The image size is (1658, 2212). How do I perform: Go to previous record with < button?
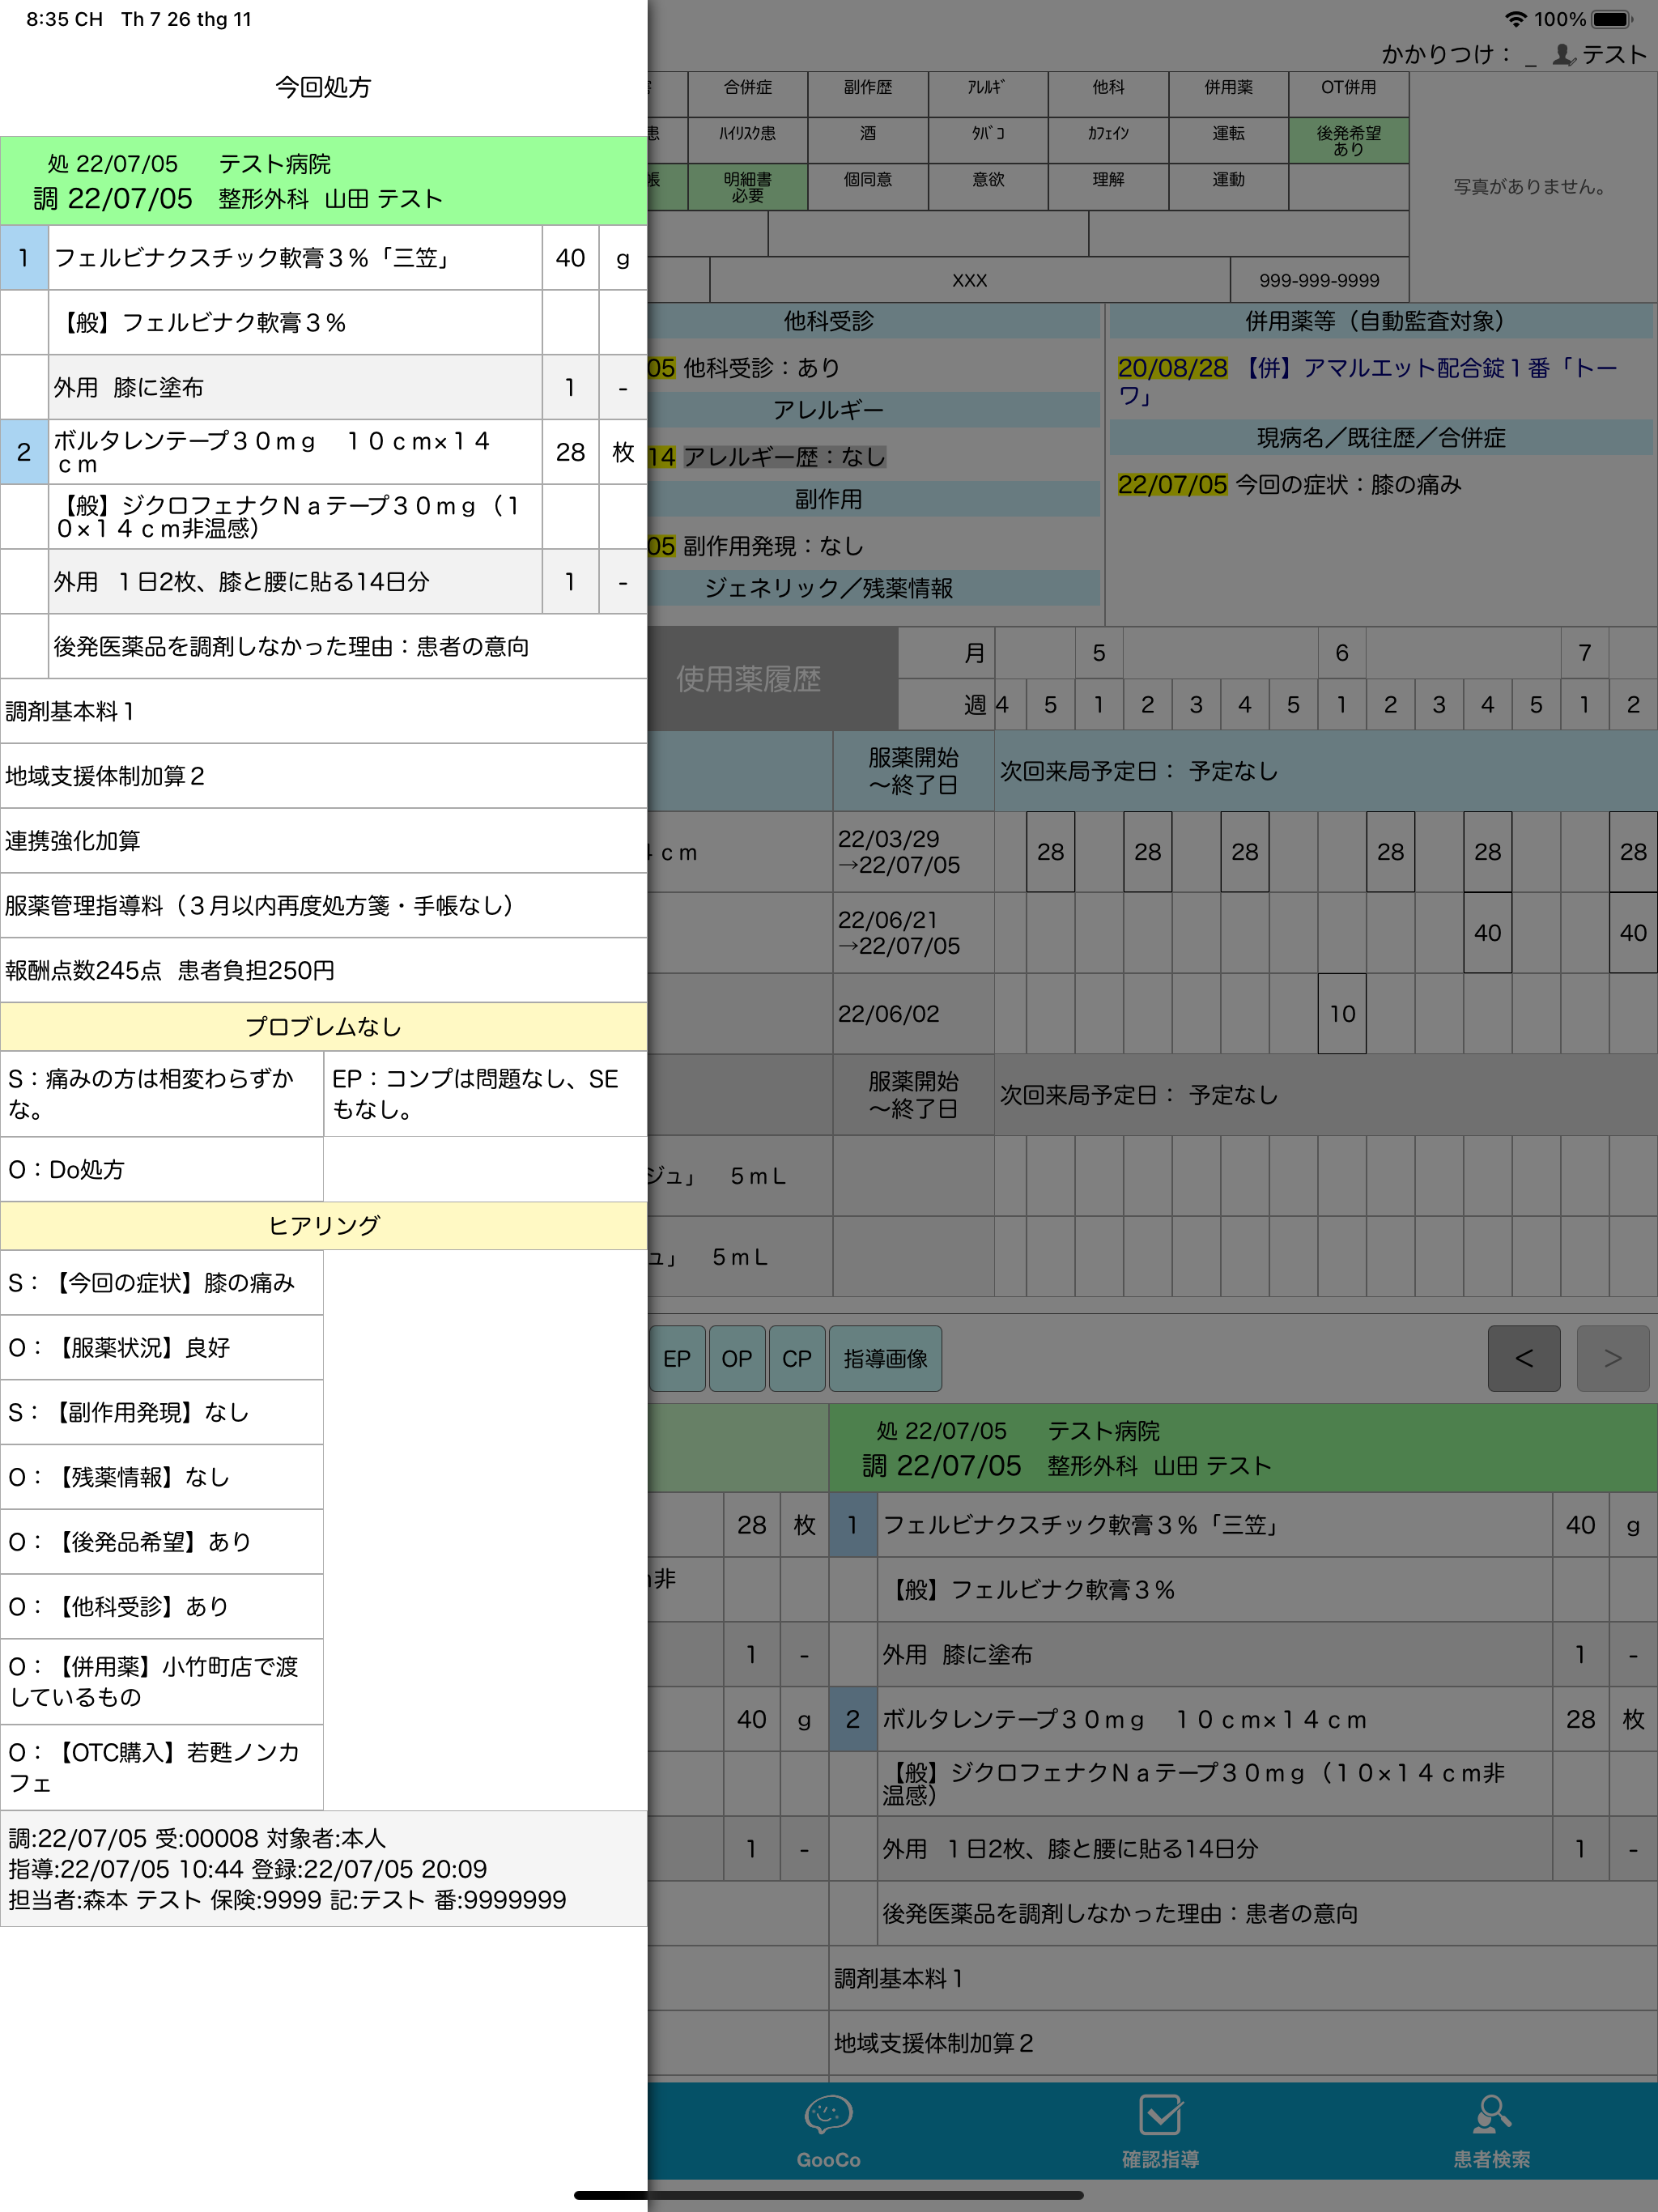coord(1524,1358)
